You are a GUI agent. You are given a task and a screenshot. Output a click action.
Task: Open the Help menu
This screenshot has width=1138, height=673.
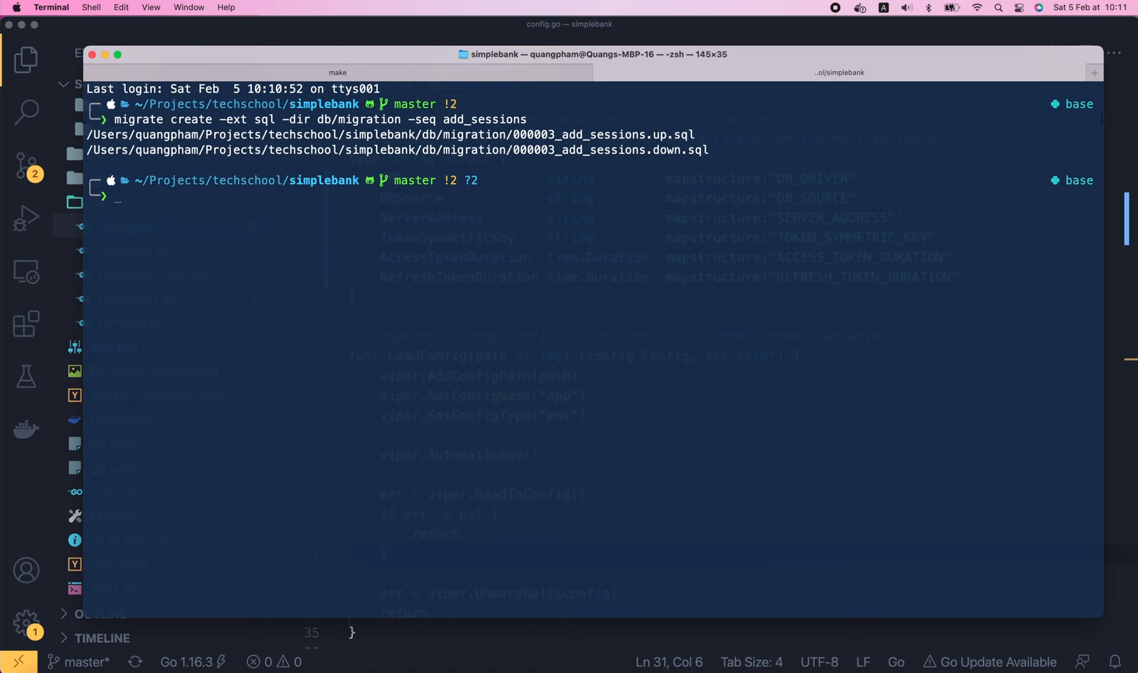(x=226, y=7)
